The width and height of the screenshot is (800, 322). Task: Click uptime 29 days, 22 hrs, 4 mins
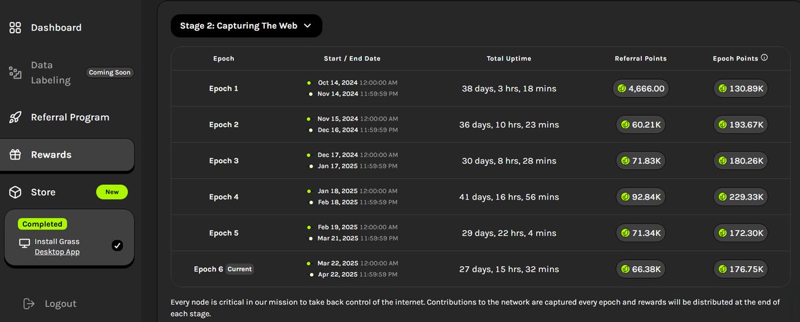point(509,233)
